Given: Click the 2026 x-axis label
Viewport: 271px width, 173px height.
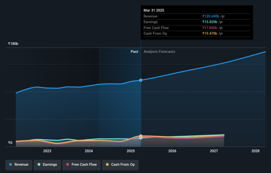Looking at the screenshot, I should 172,151.
